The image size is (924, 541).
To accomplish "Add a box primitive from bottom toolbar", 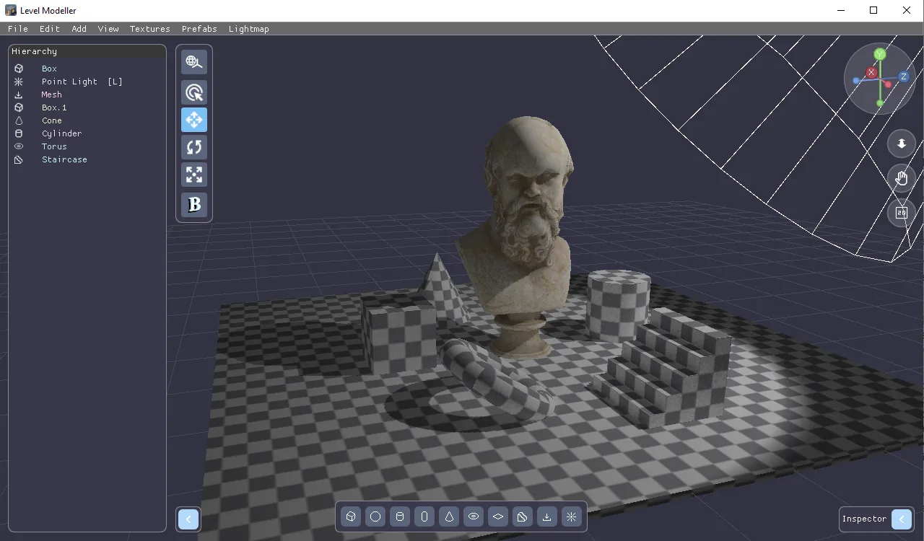I will pos(351,516).
